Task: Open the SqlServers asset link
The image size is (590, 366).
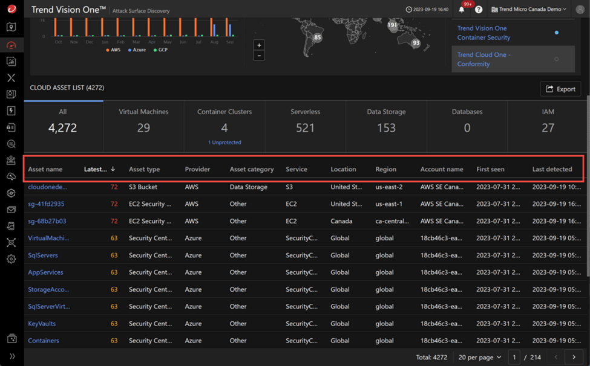Action: click(43, 255)
